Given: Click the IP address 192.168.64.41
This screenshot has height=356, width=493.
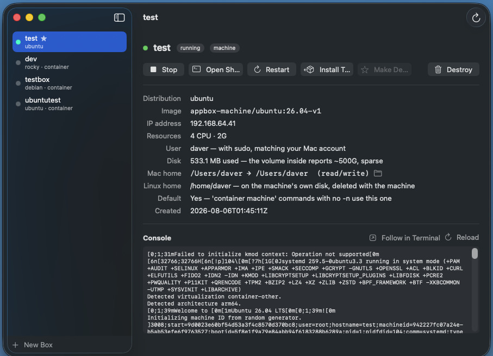Looking at the screenshot, I should tap(213, 123).
